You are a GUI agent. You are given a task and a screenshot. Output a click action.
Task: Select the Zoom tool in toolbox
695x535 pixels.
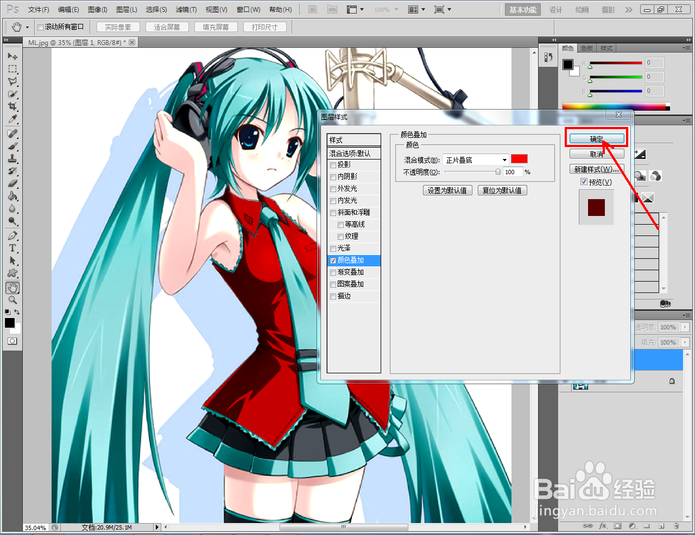[12, 300]
